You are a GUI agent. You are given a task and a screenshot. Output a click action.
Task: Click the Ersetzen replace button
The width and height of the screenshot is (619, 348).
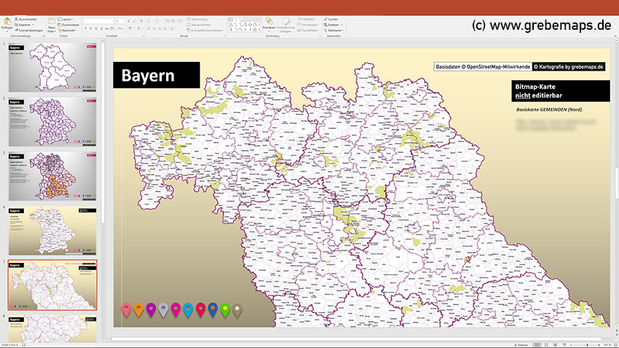tap(333, 24)
